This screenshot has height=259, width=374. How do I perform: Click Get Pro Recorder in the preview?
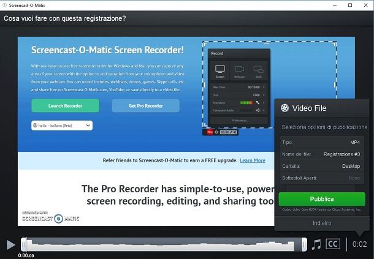(146, 105)
